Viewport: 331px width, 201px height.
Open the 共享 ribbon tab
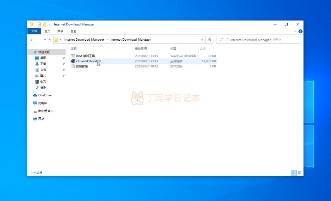point(60,31)
